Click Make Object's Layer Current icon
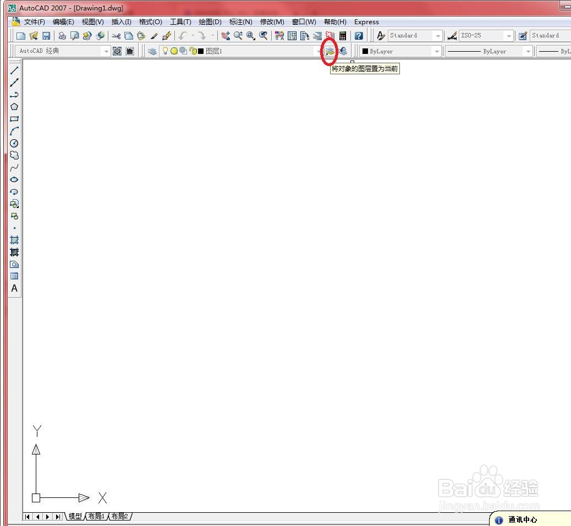The image size is (571, 526). (330, 51)
